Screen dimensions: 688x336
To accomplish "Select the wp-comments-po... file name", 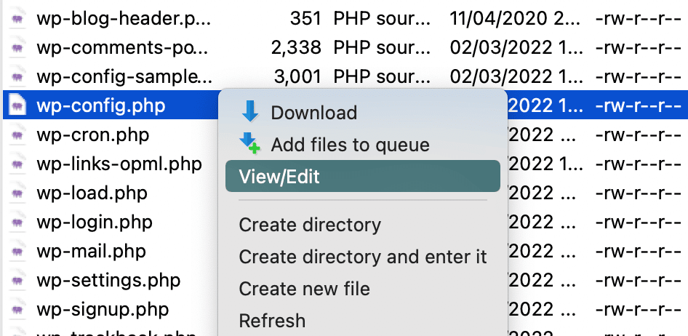I will pos(122,48).
